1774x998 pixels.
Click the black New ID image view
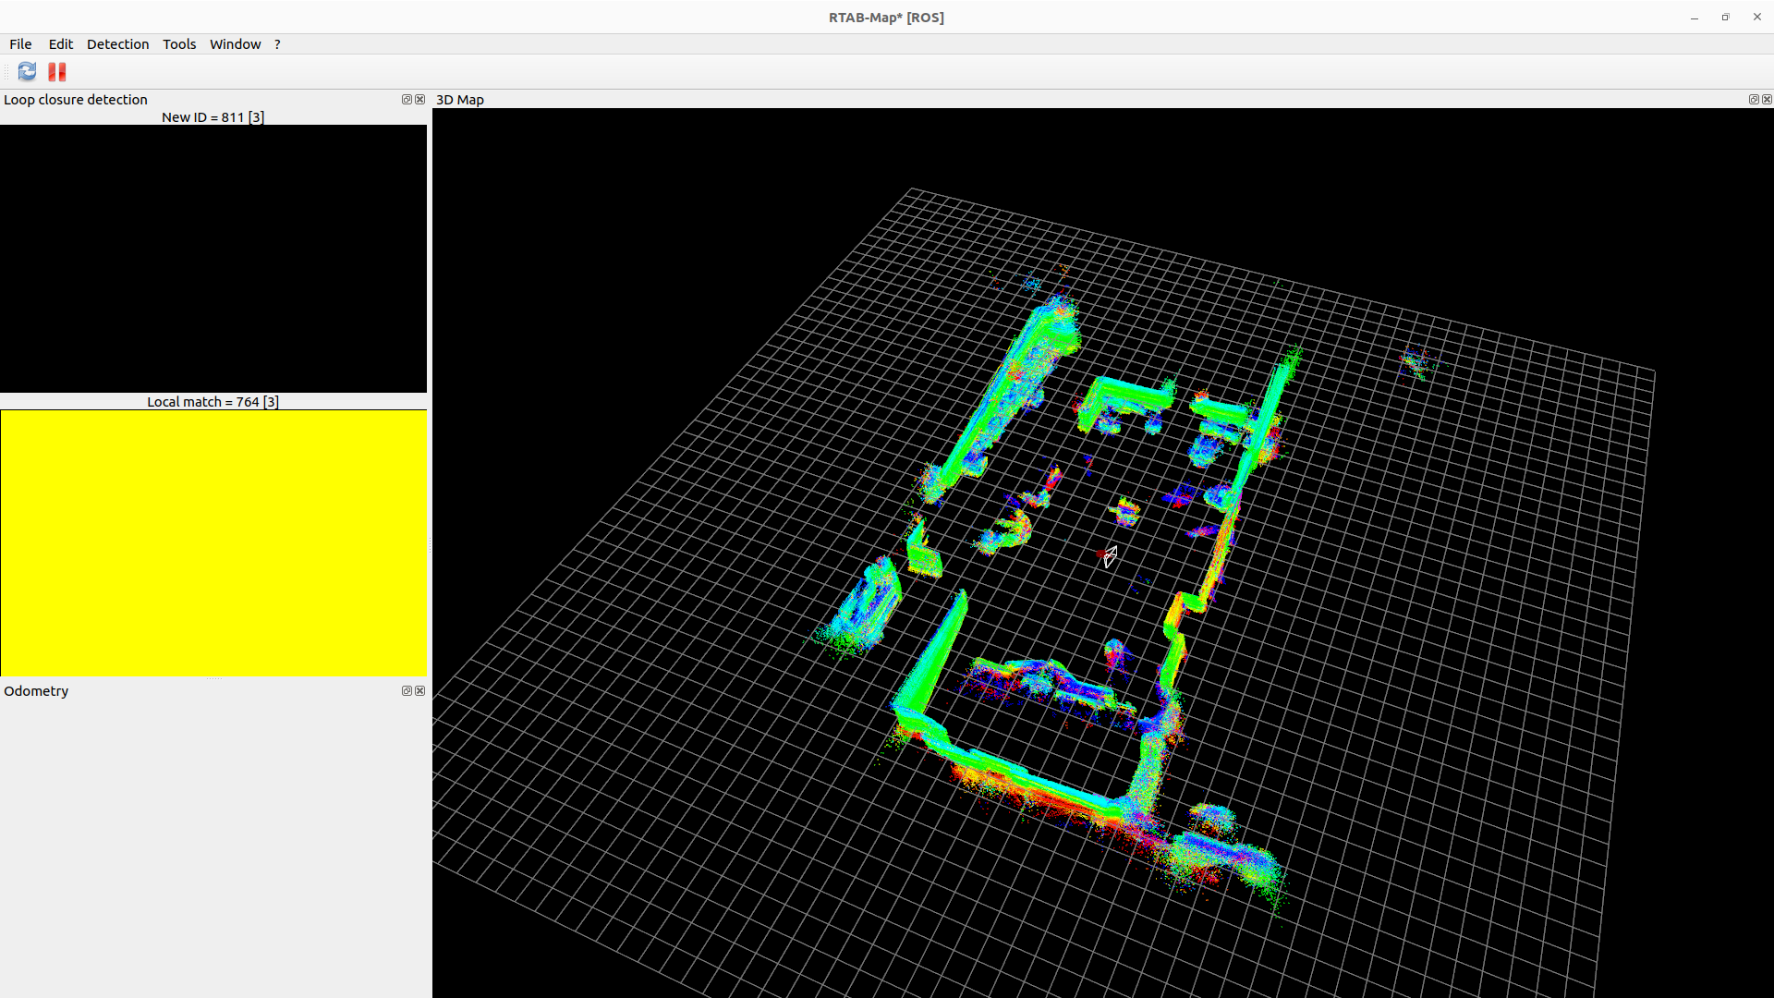(213, 259)
